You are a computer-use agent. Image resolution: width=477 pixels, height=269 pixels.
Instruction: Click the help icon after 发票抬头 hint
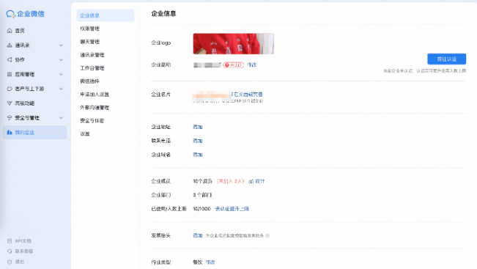[267, 235]
